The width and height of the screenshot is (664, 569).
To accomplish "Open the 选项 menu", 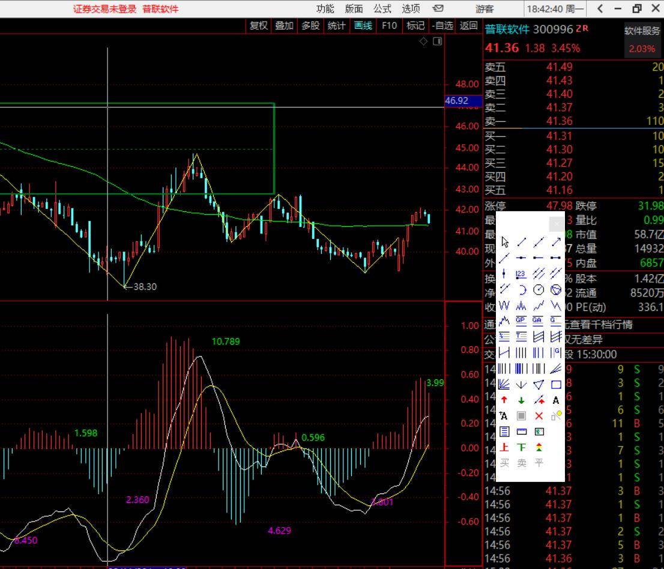I will coord(411,8).
